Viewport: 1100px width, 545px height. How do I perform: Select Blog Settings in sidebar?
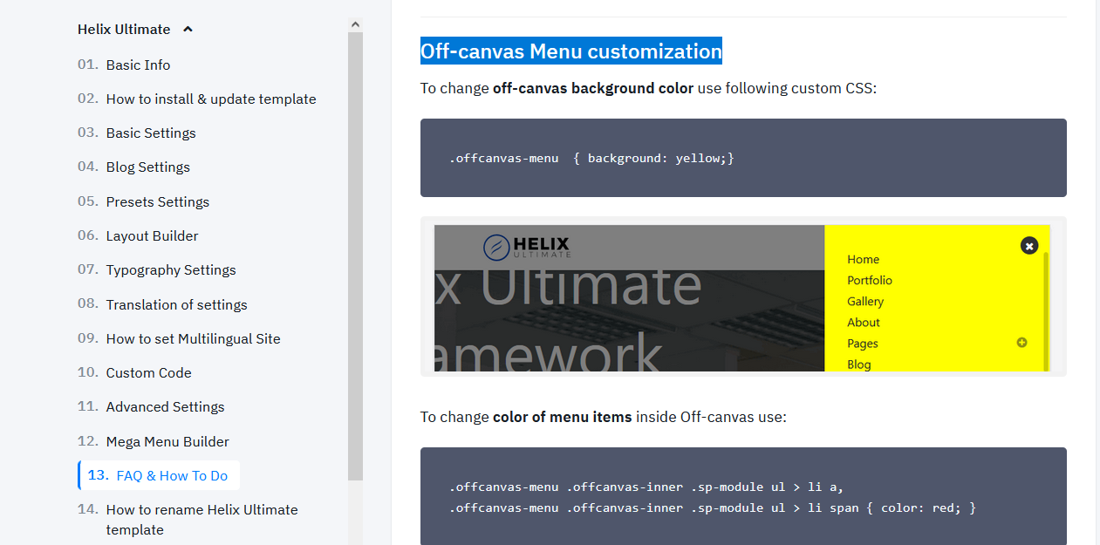tap(147, 167)
